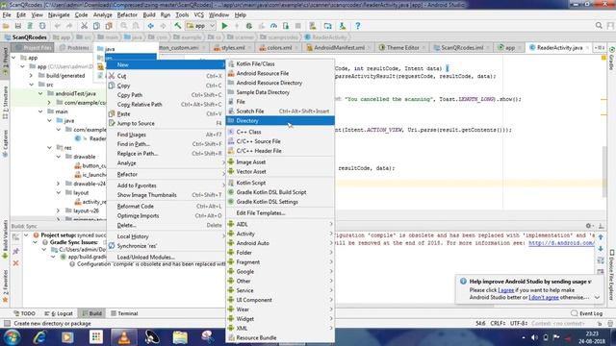Collapse the src folder in project tree

click(x=32, y=85)
